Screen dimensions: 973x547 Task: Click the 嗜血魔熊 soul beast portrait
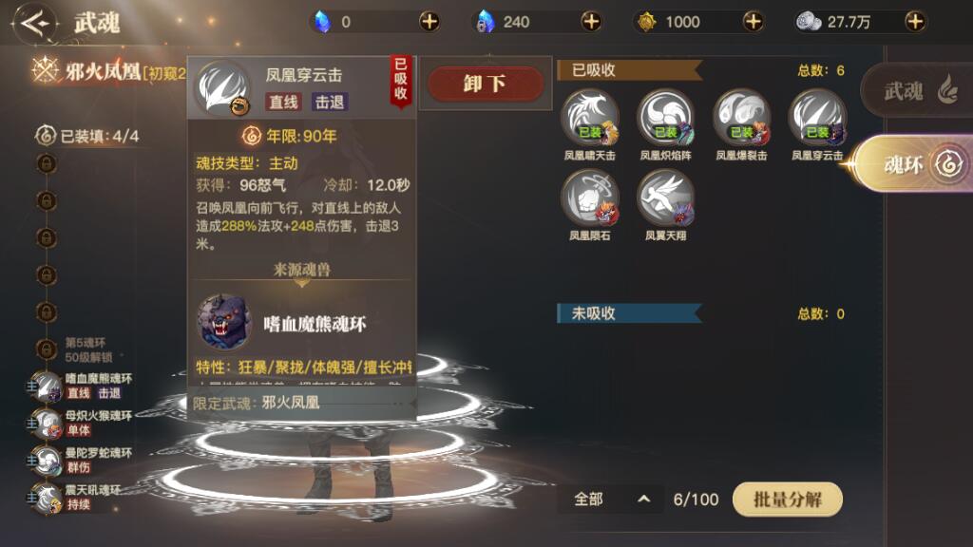coord(223,322)
